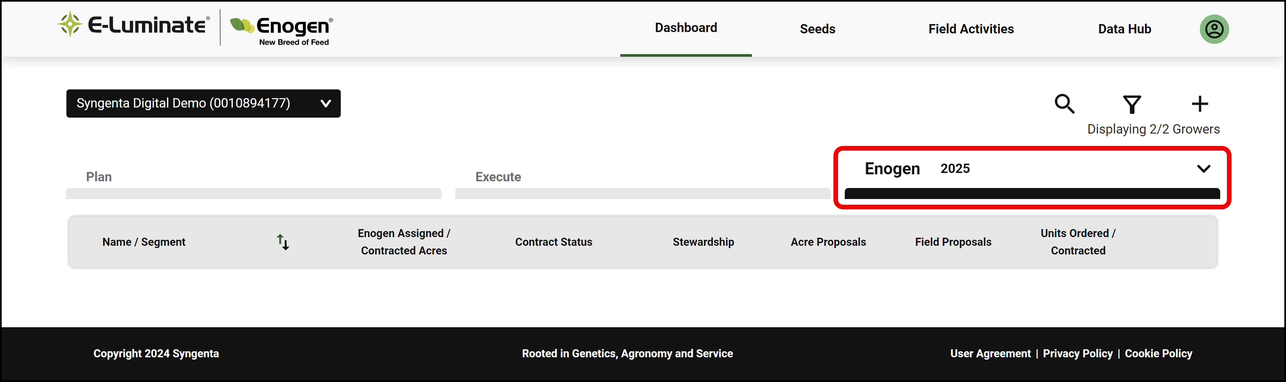Viewport: 1286px width, 382px height.
Task: Expand the Syngenta Digital Demo account dropdown
Action: (x=203, y=104)
